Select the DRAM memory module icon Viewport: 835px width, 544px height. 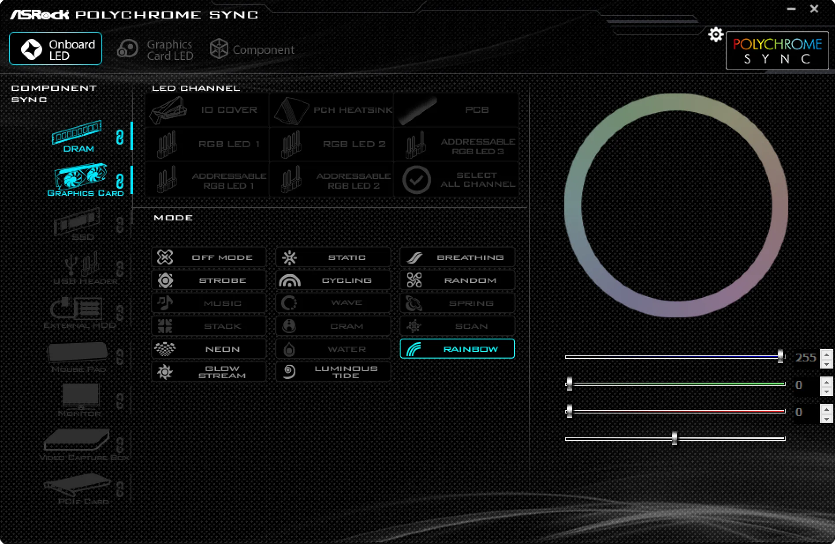[77, 132]
